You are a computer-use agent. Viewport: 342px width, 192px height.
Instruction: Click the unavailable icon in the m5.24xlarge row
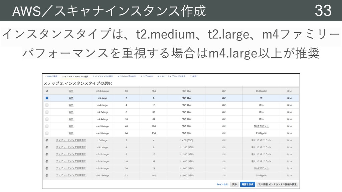click(x=47, y=91)
